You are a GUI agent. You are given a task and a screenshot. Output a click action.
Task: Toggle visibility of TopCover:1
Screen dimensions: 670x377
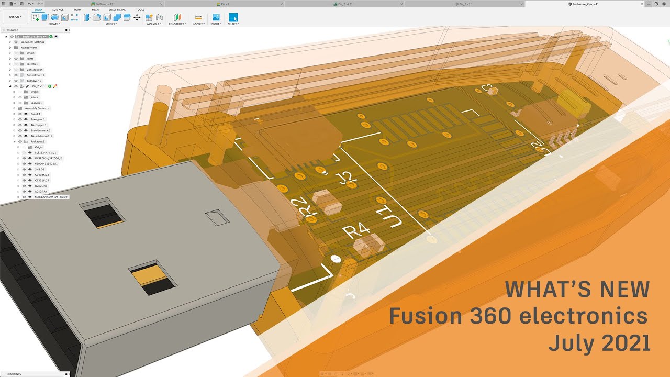coord(16,81)
